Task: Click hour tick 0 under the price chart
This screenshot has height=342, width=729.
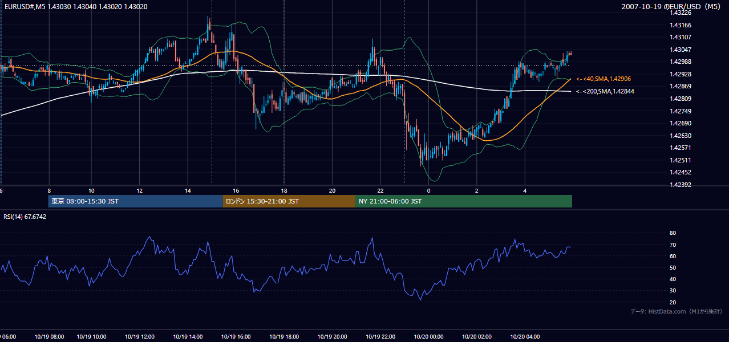Action: point(429,191)
